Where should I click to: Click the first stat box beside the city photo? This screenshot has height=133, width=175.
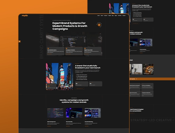coord(82,84)
